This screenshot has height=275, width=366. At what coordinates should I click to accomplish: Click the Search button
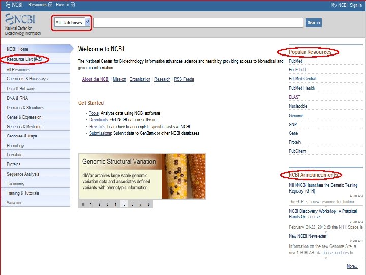pos(314,23)
